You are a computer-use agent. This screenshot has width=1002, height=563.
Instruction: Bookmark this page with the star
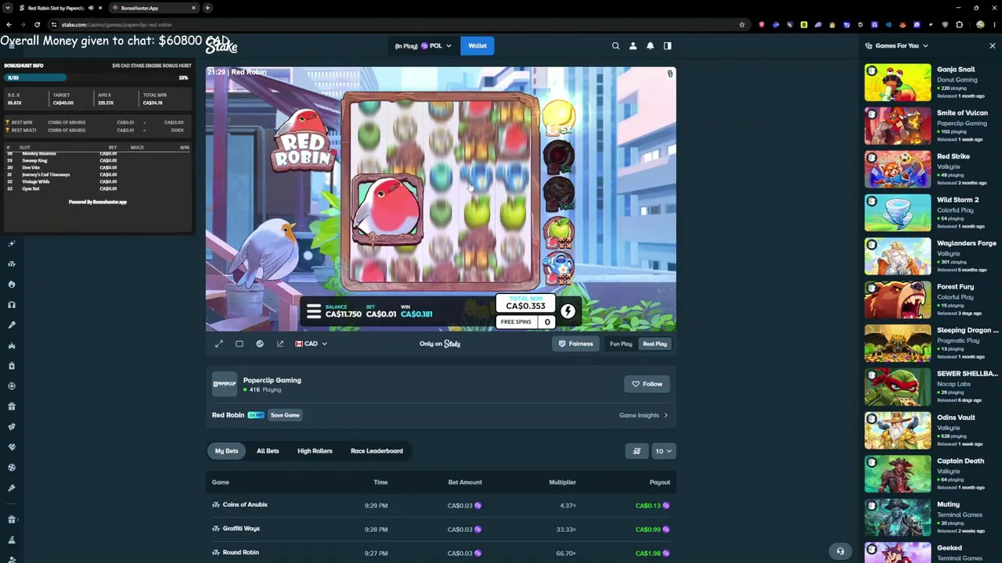(742, 24)
